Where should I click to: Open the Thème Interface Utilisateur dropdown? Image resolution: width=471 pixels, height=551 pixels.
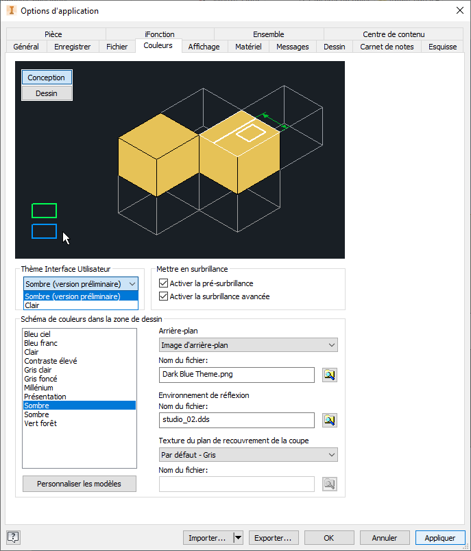[x=81, y=284]
